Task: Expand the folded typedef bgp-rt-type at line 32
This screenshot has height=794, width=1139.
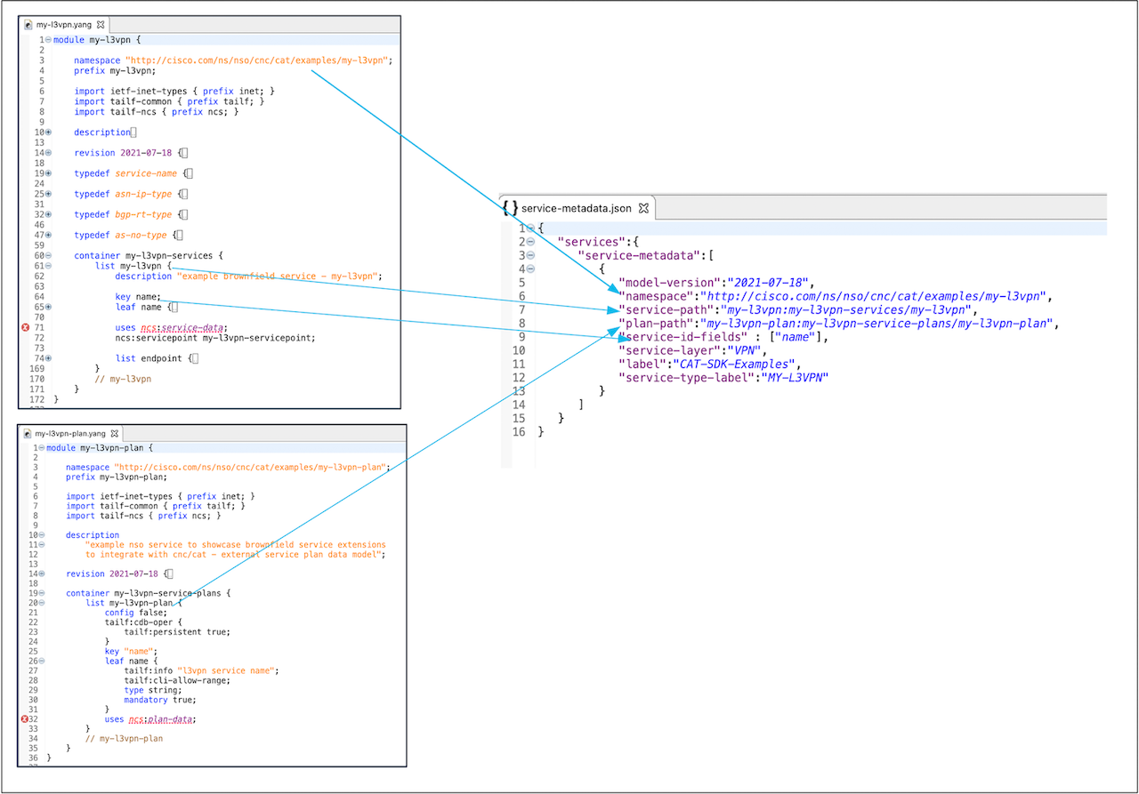Action: (x=48, y=214)
